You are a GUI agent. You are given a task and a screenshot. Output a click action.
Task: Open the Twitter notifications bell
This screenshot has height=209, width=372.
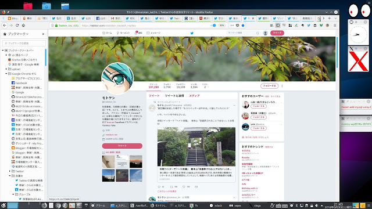click(x=138, y=33)
